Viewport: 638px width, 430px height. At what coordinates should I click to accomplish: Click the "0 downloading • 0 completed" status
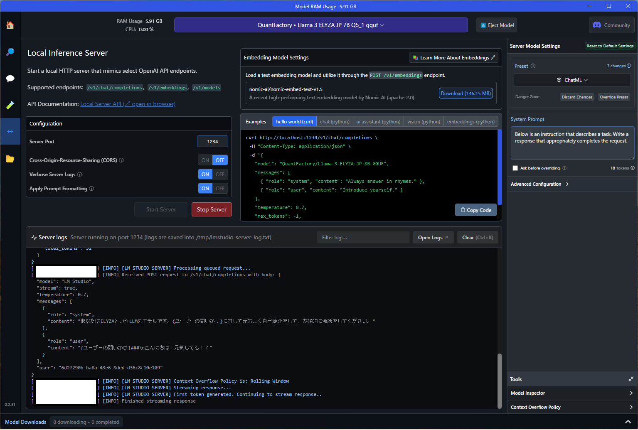click(x=86, y=422)
